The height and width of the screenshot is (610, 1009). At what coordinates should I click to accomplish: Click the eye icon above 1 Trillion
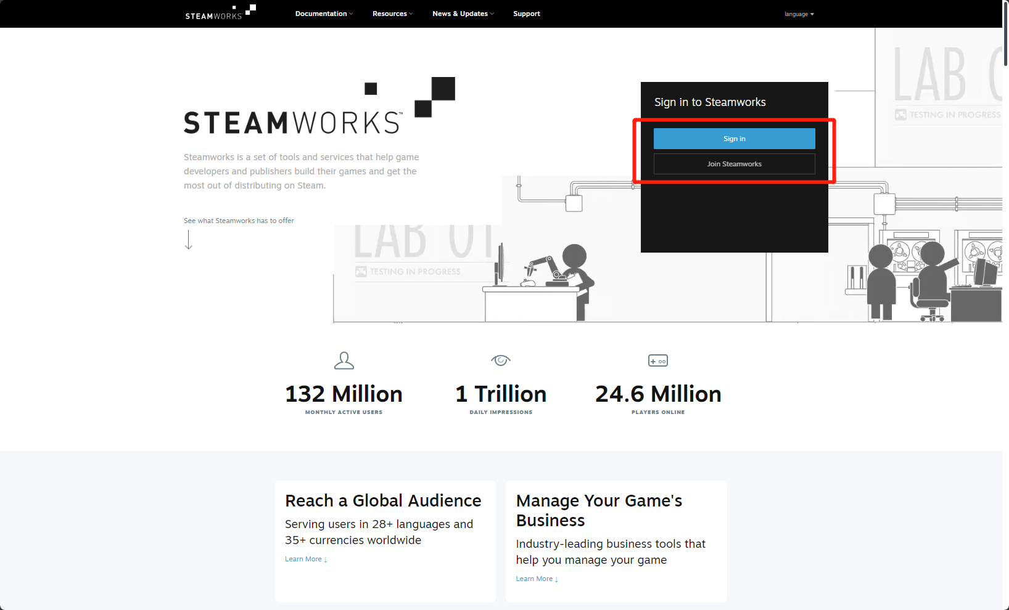[x=501, y=360]
